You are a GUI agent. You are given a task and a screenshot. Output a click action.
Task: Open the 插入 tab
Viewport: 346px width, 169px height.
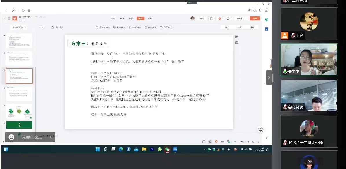click(113, 18)
